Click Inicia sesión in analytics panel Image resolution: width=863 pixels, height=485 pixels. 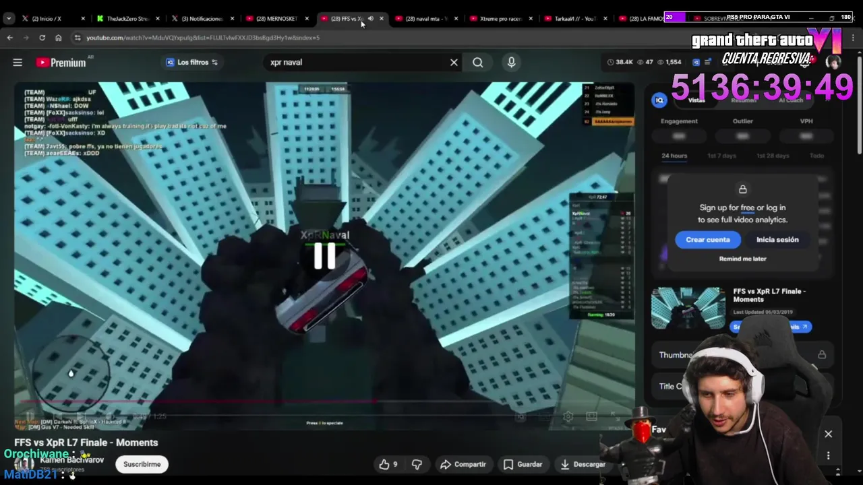click(777, 240)
